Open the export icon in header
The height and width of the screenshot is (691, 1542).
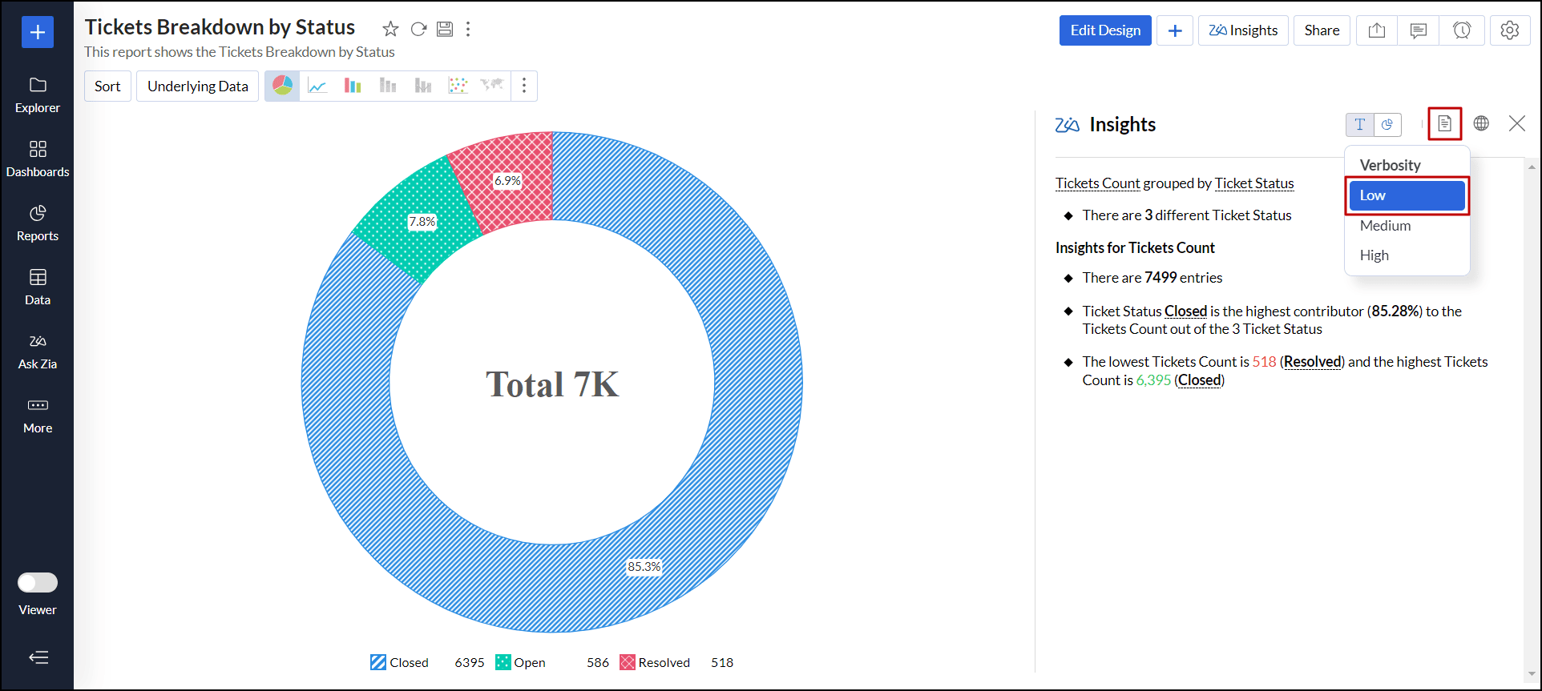coord(1377,30)
